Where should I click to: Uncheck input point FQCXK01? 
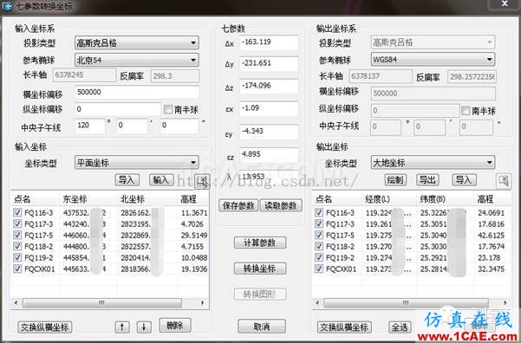coord(17,269)
